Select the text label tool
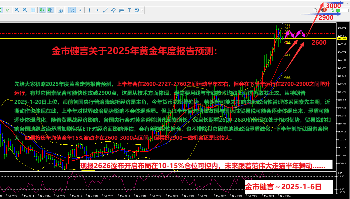 click(x=129, y=10)
